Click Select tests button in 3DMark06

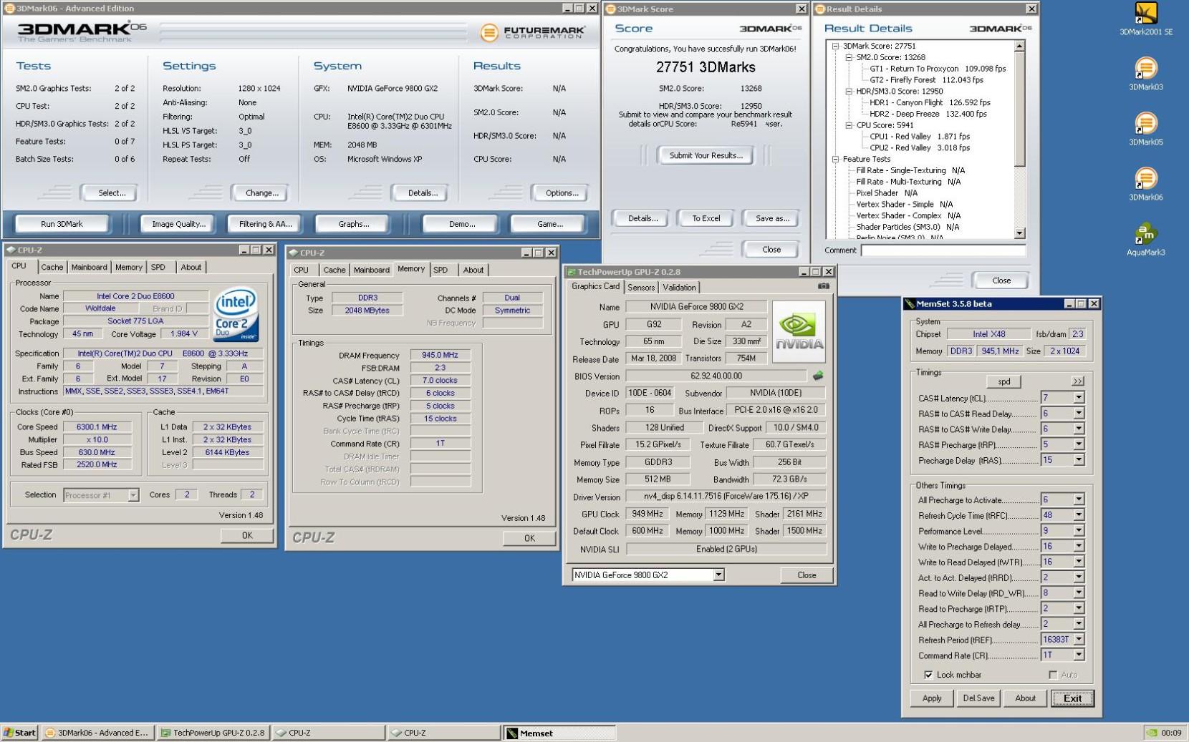pyautogui.click(x=111, y=192)
